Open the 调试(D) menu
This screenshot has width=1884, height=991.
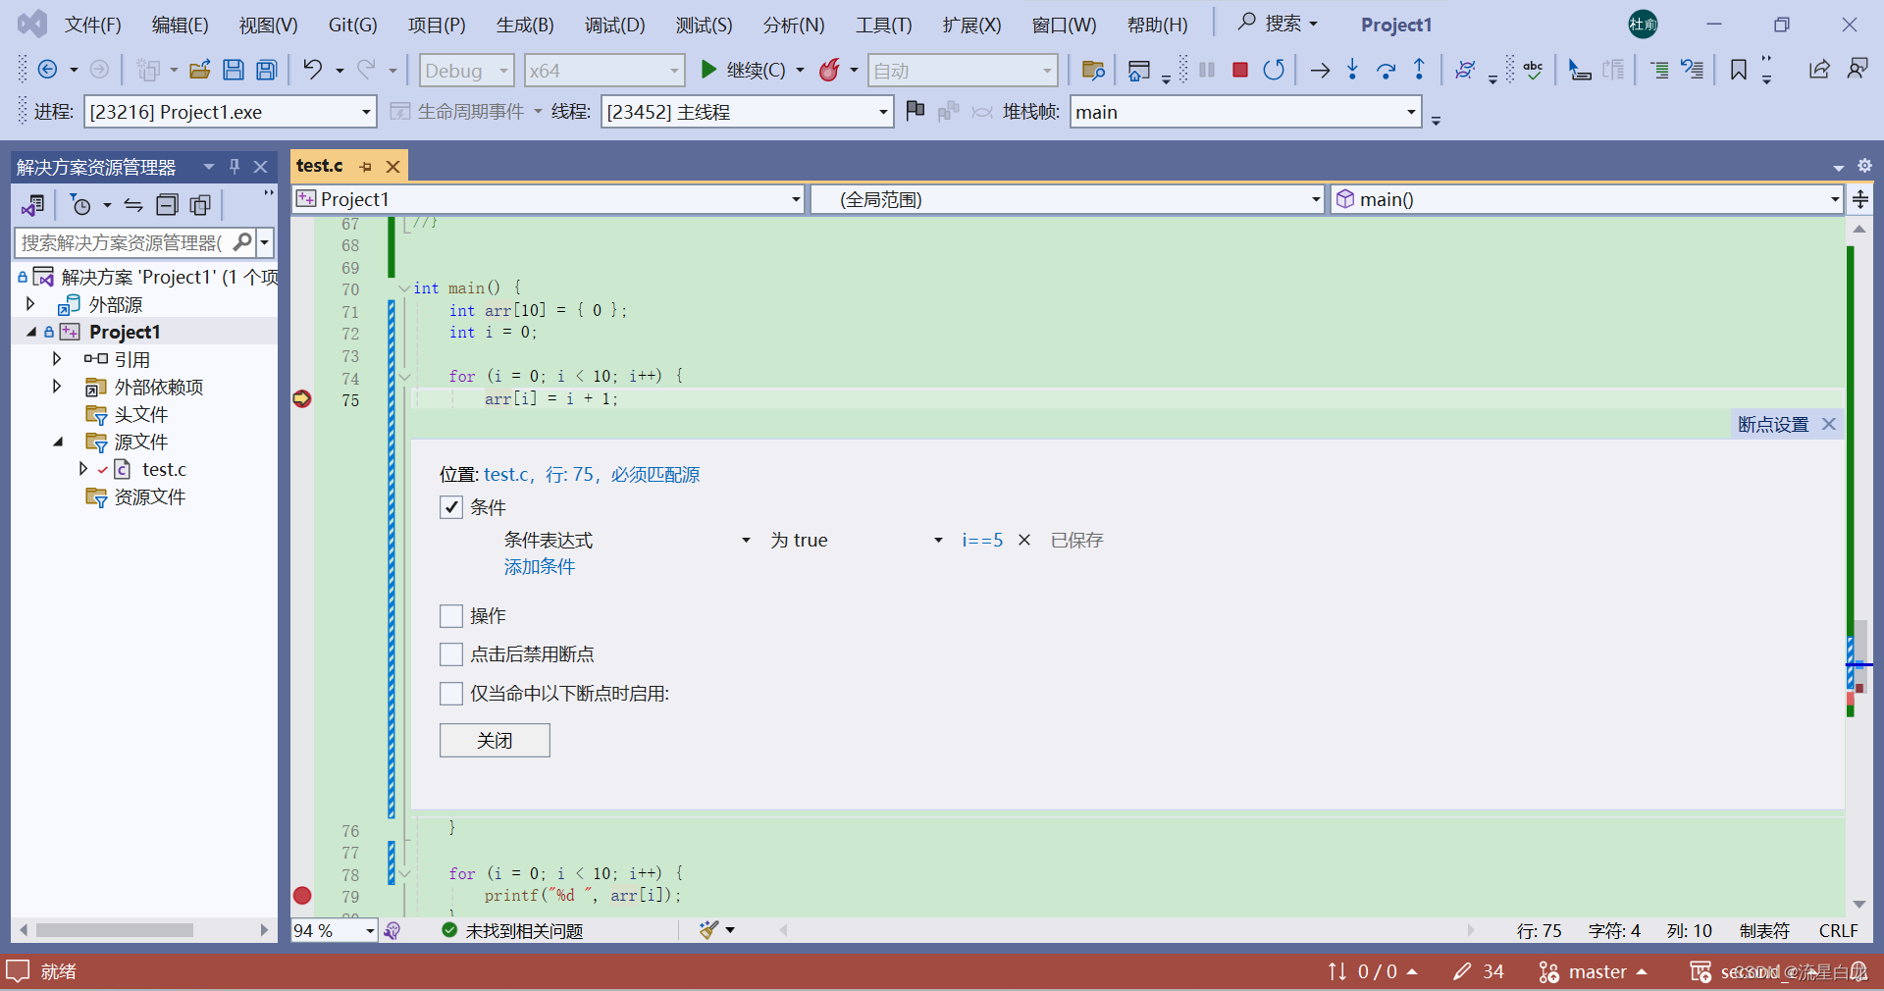pos(615,25)
